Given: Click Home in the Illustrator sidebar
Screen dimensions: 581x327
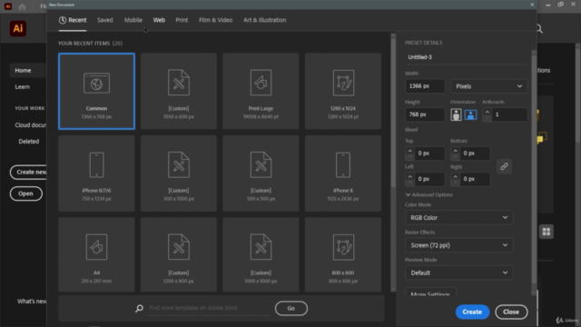Looking at the screenshot, I should [x=23, y=70].
